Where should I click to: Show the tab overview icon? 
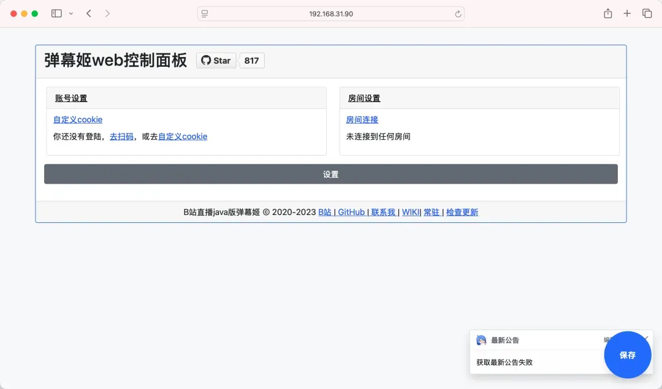pyautogui.click(x=647, y=13)
